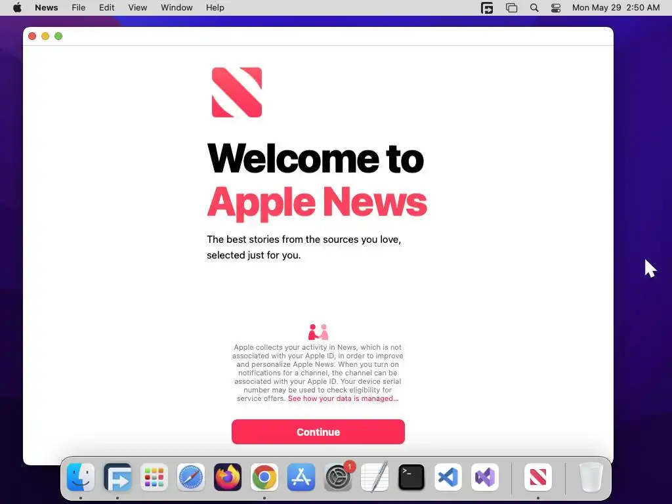Image resolution: width=672 pixels, height=504 pixels.
Task: Click the Apple News logo
Action: tap(236, 92)
